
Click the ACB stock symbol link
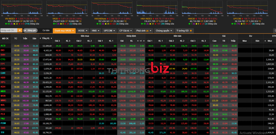point(3,46)
